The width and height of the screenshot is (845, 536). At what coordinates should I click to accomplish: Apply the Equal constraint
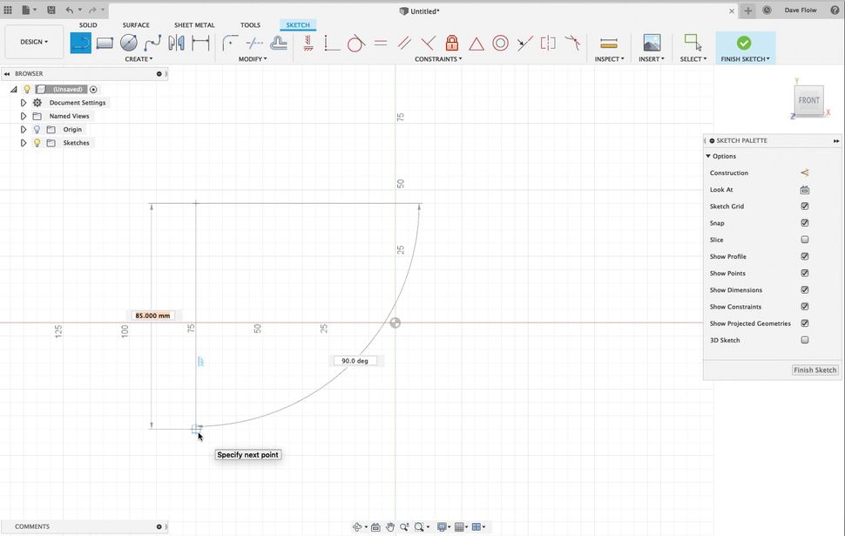pos(381,42)
